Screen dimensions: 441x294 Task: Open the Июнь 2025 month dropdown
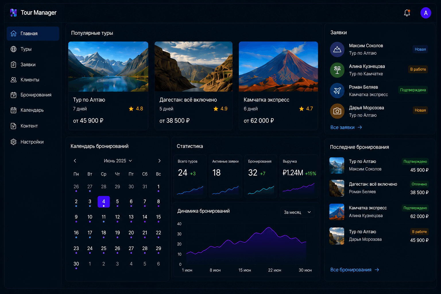[x=118, y=161]
